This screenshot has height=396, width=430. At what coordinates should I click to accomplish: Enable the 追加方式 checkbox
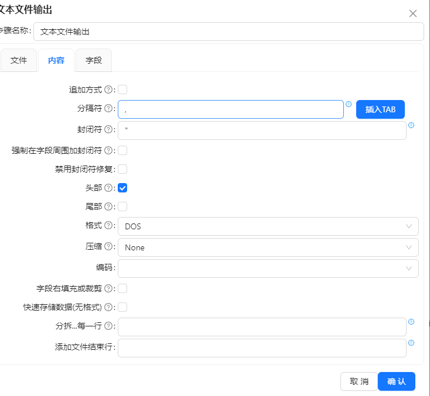point(123,89)
